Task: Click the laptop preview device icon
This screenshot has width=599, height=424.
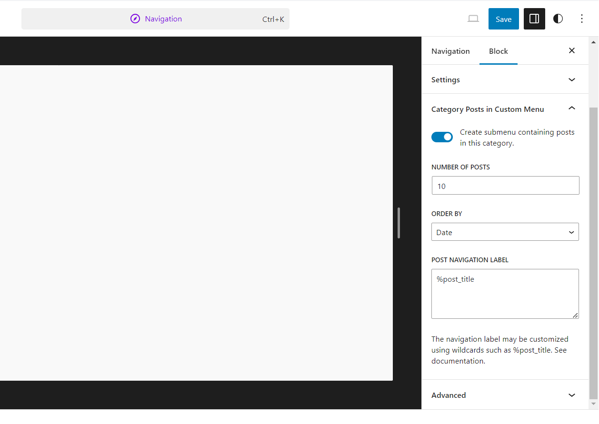Action: coord(473,19)
